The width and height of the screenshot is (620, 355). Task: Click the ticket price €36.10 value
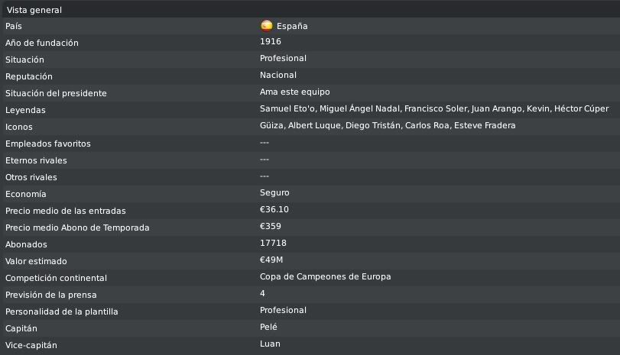274,210
